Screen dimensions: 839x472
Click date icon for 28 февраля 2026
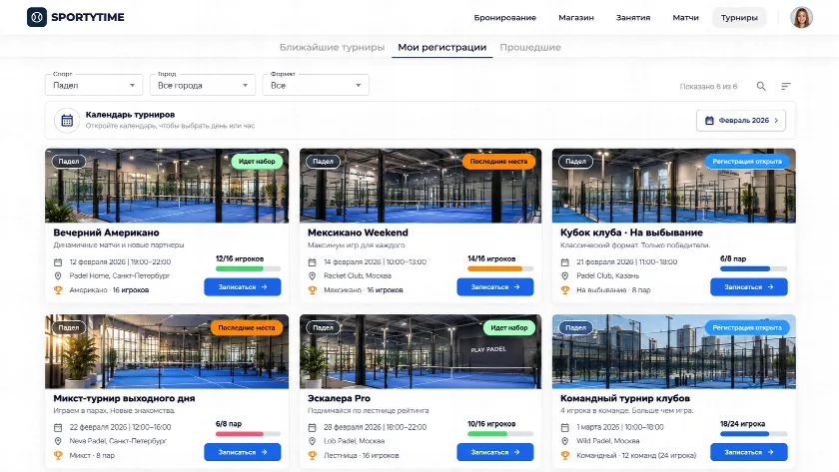pos(312,427)
